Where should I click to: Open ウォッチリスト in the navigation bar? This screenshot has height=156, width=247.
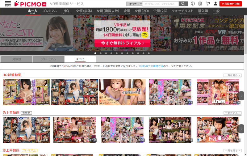pyautogui.click(x=182, y=11)
